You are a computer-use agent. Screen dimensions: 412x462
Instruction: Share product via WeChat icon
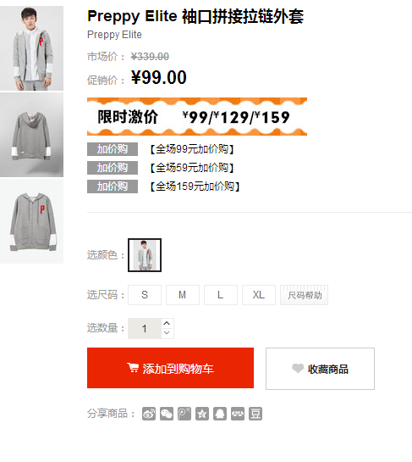(167, 414)
